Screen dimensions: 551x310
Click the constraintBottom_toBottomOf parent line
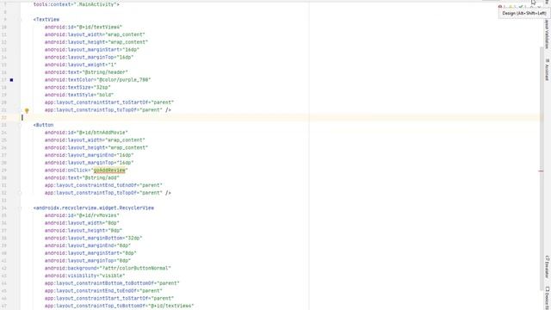[x=112, y=283]
